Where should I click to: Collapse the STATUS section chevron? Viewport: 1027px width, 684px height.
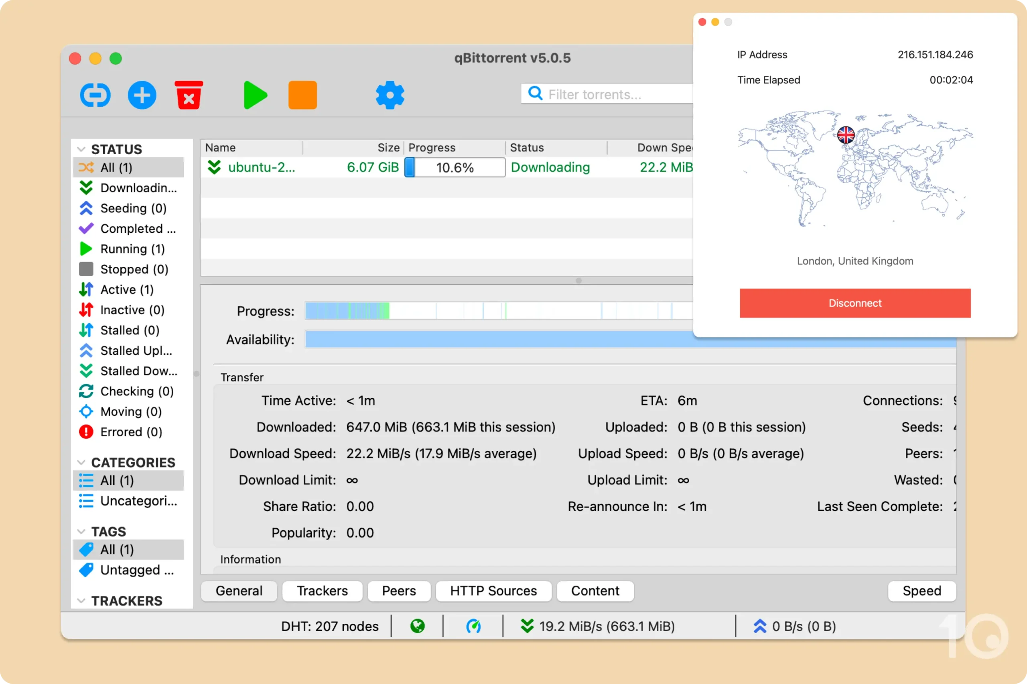click(x=81, y=149)
